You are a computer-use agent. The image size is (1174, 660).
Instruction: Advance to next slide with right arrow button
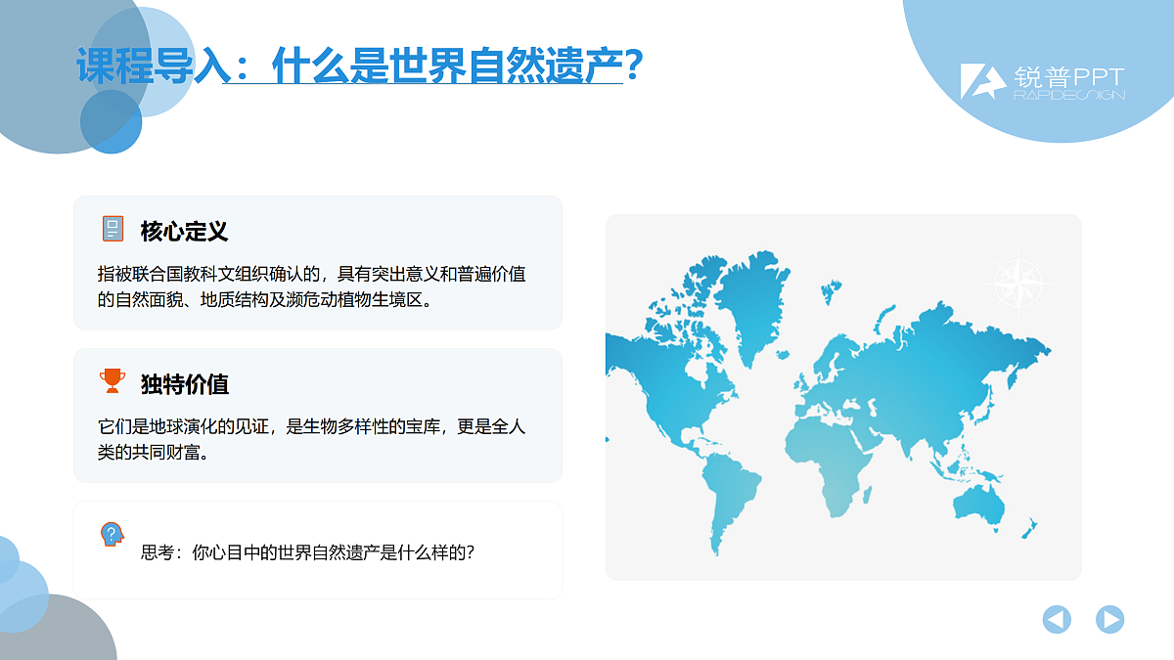(x=1109, y=619)
